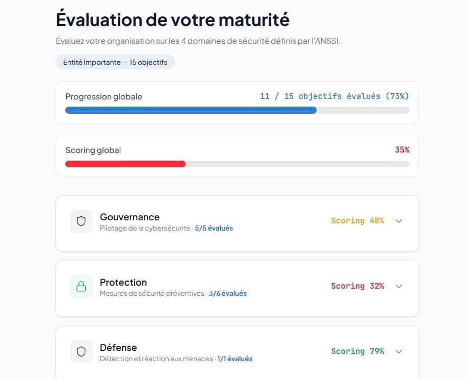Select the green padlock icon for Protection
The height and width of the screenshot is (379, 468).
(81, 286)
